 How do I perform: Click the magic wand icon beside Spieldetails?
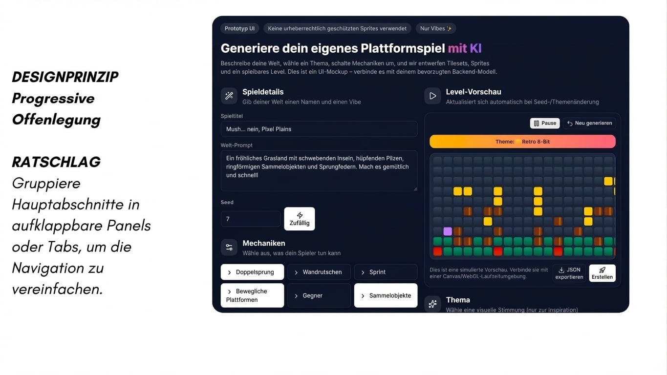pyautogui.click(x=229, y=96)
